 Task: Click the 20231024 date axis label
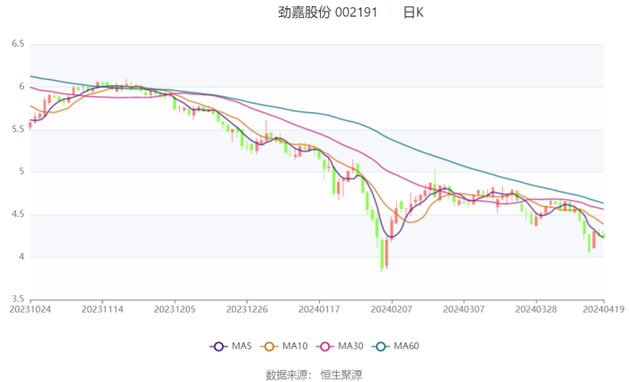coord(31,308)
